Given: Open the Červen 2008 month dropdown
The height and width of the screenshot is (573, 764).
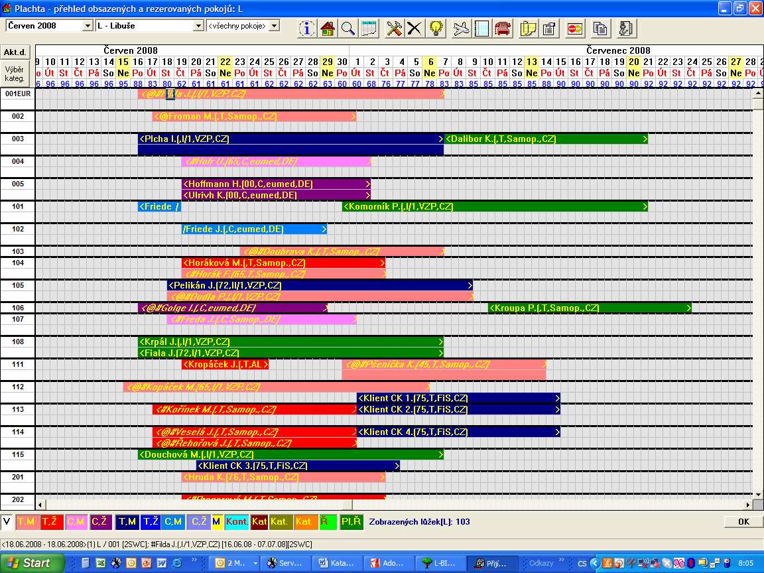Looking at the screenshot, I should (x=88, y=26).
